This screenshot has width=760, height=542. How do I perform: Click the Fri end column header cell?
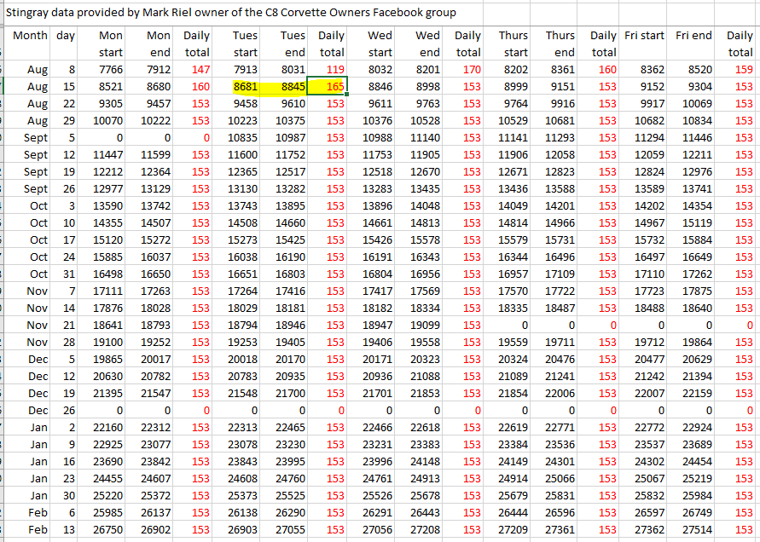693,36
